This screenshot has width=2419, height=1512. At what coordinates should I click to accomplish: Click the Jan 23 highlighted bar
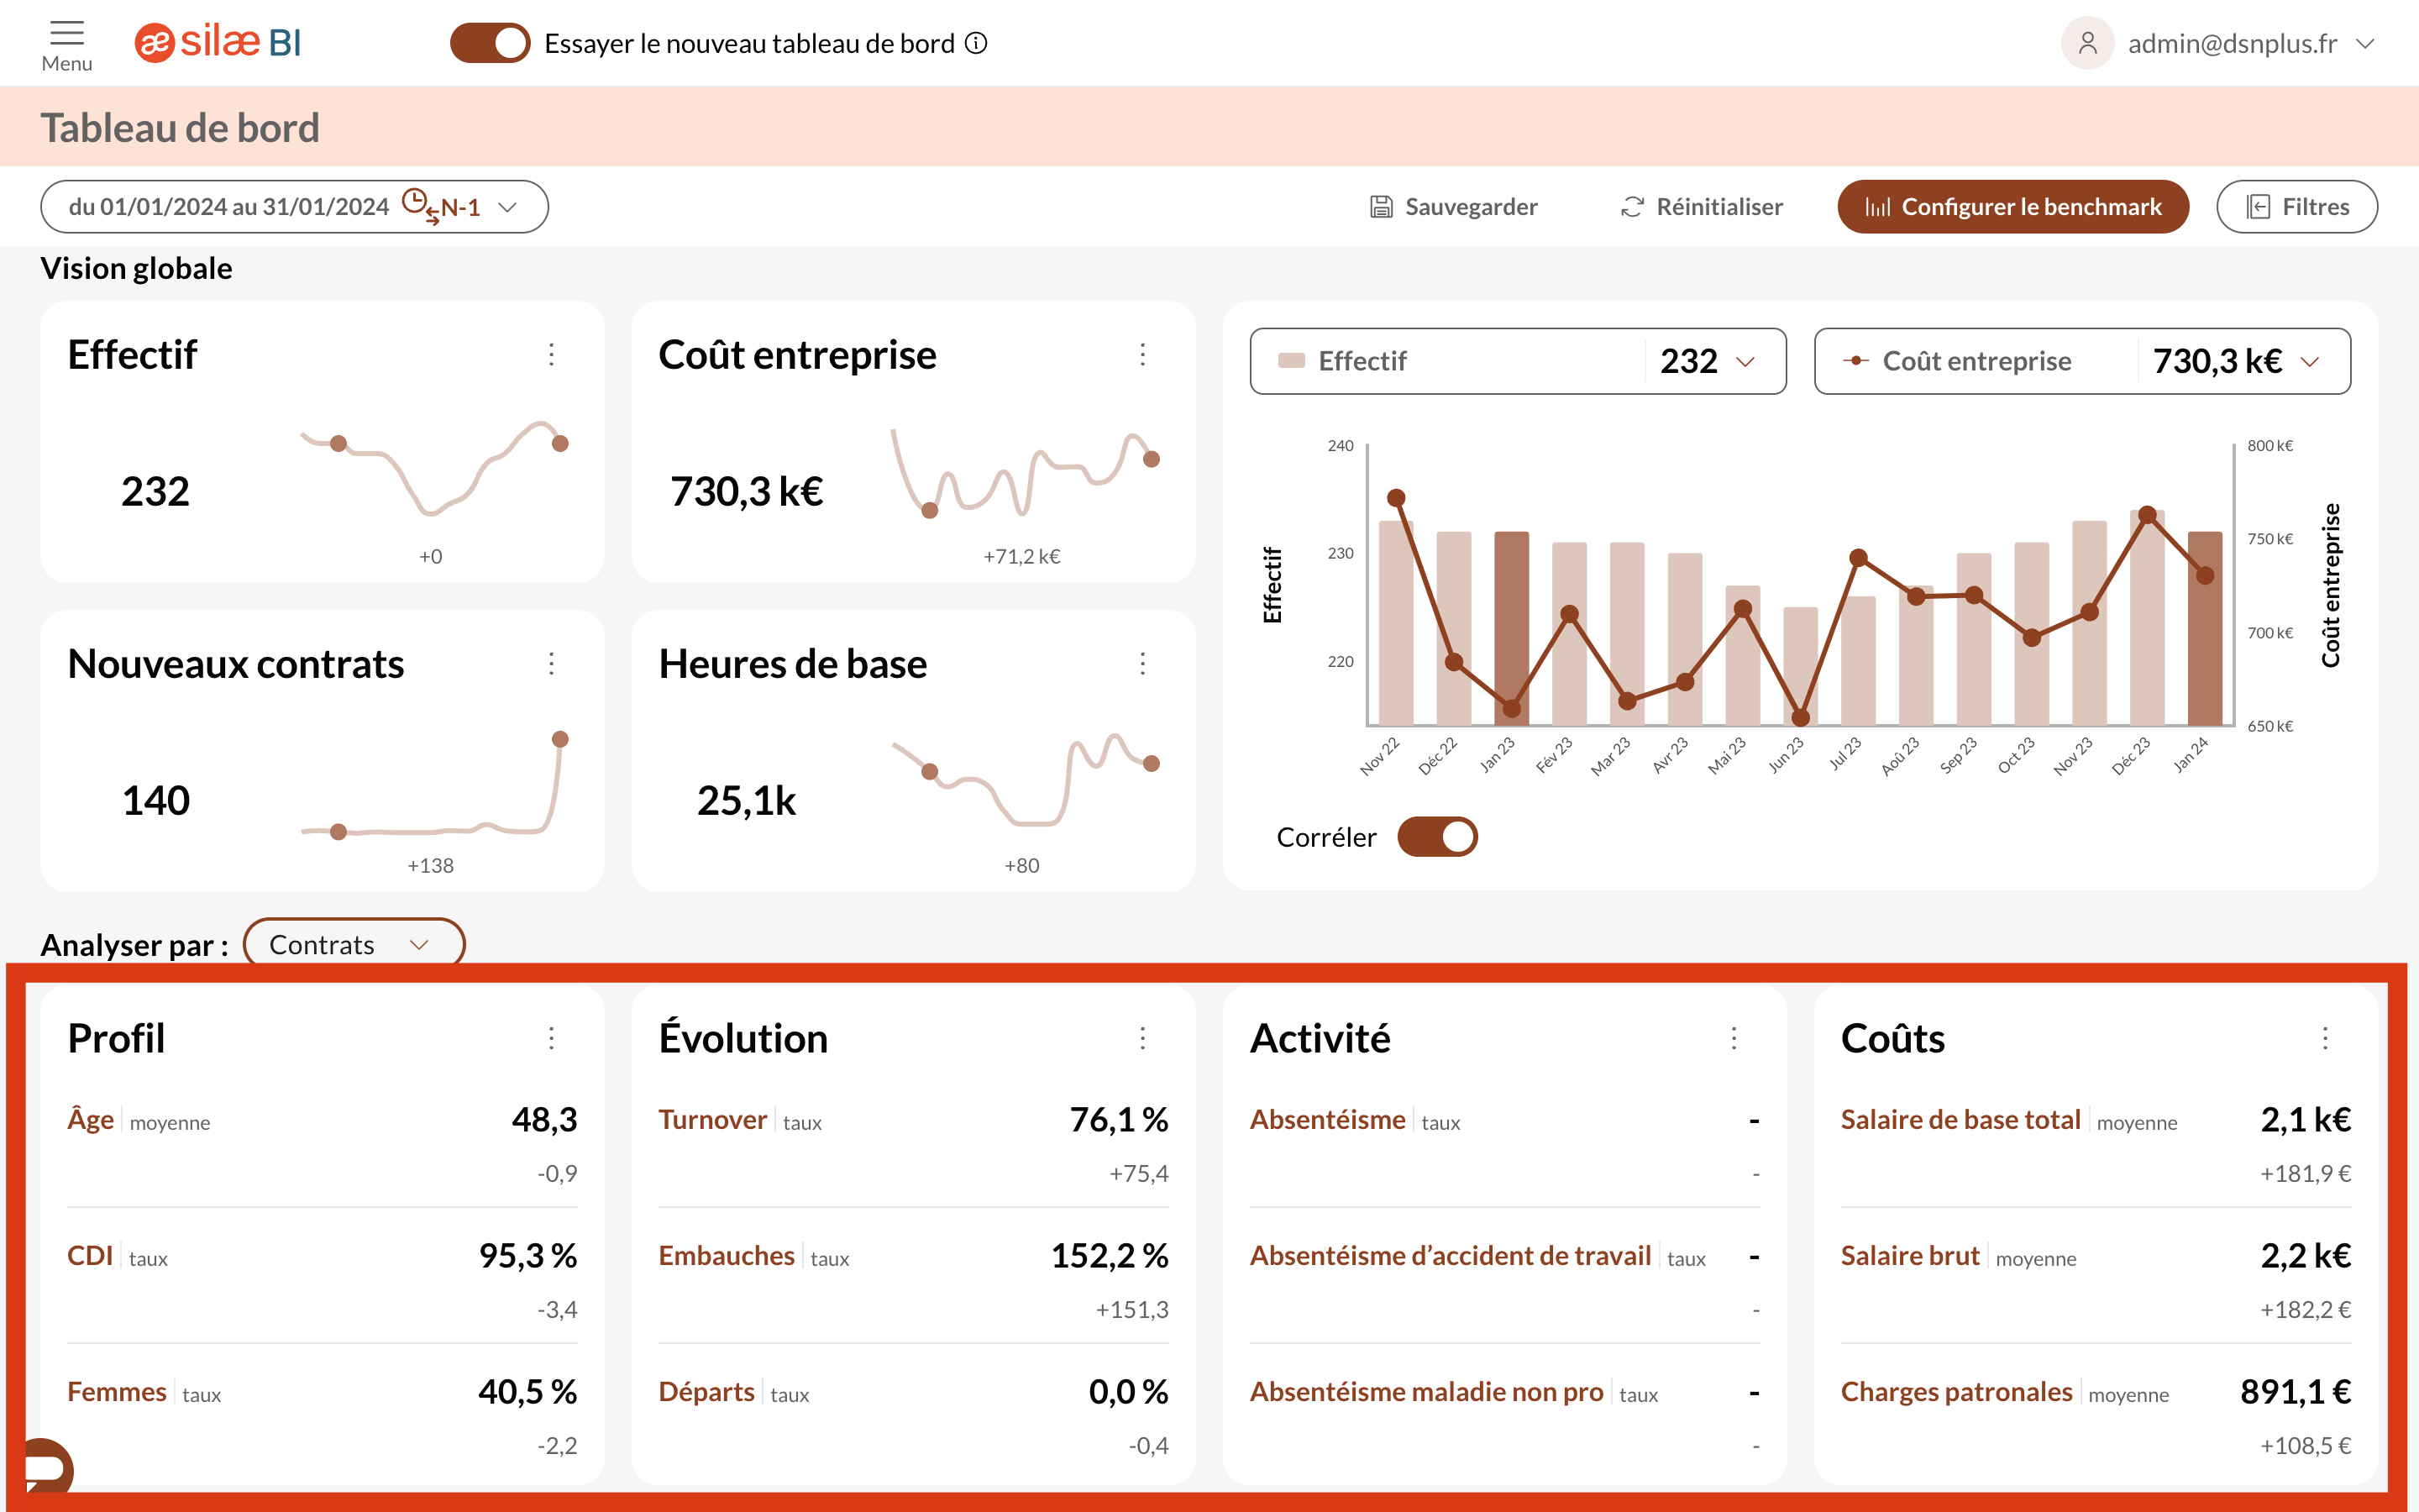click(1511, 628)
